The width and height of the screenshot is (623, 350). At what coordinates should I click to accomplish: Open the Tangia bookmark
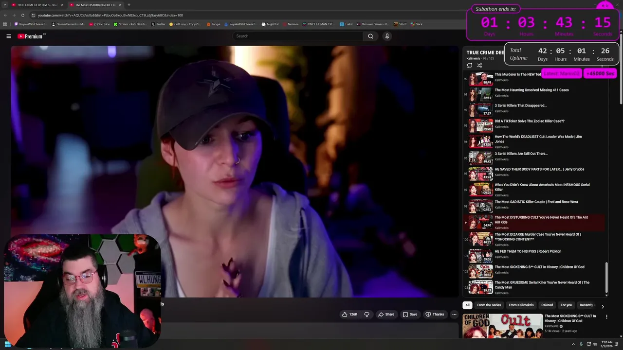point(213,24)
